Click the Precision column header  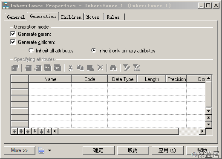(x=176, y=79)
